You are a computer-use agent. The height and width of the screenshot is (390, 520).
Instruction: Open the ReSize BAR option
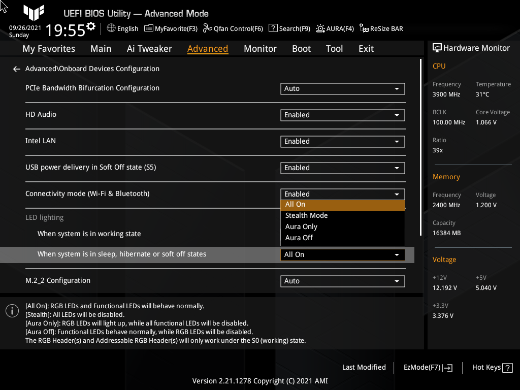pyautogui.click(x=381, y=28)
